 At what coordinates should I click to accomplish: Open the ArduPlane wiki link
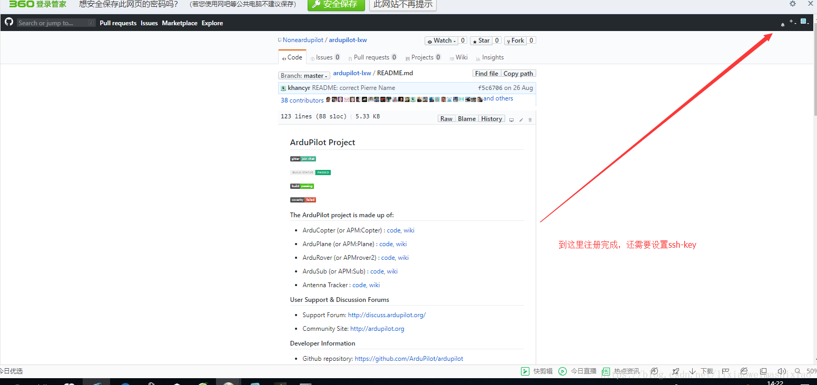click(x=401, y=244)
